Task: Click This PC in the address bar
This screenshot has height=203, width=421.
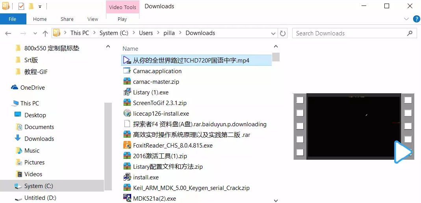Action: (x=80, y=33)
